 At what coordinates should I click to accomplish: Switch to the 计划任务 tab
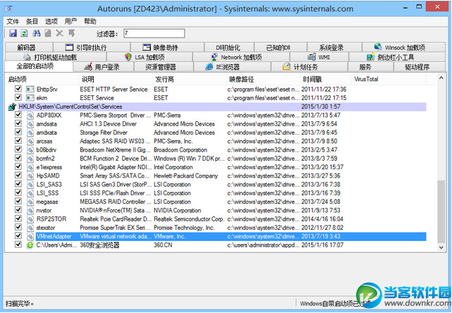click(310, 67)
